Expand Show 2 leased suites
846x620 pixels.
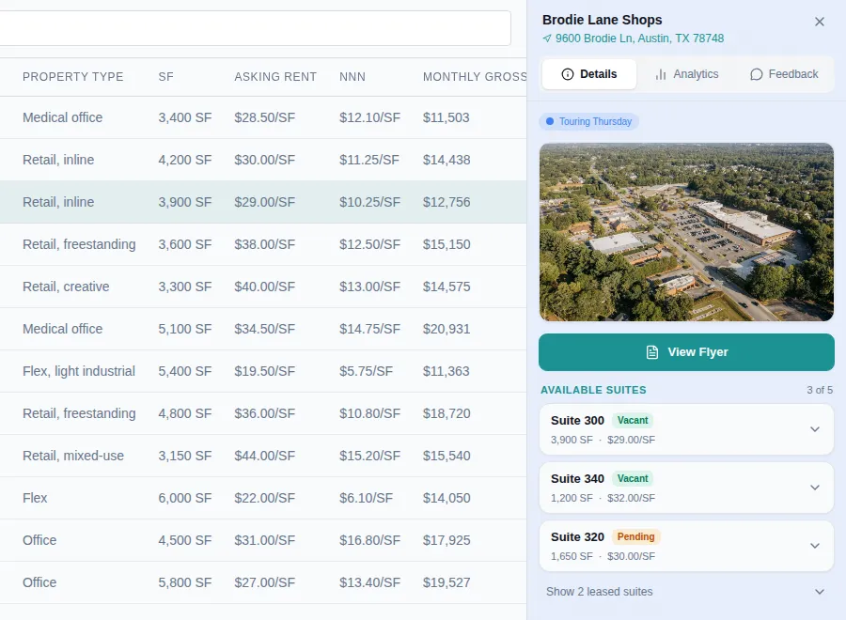coord(686,592)
